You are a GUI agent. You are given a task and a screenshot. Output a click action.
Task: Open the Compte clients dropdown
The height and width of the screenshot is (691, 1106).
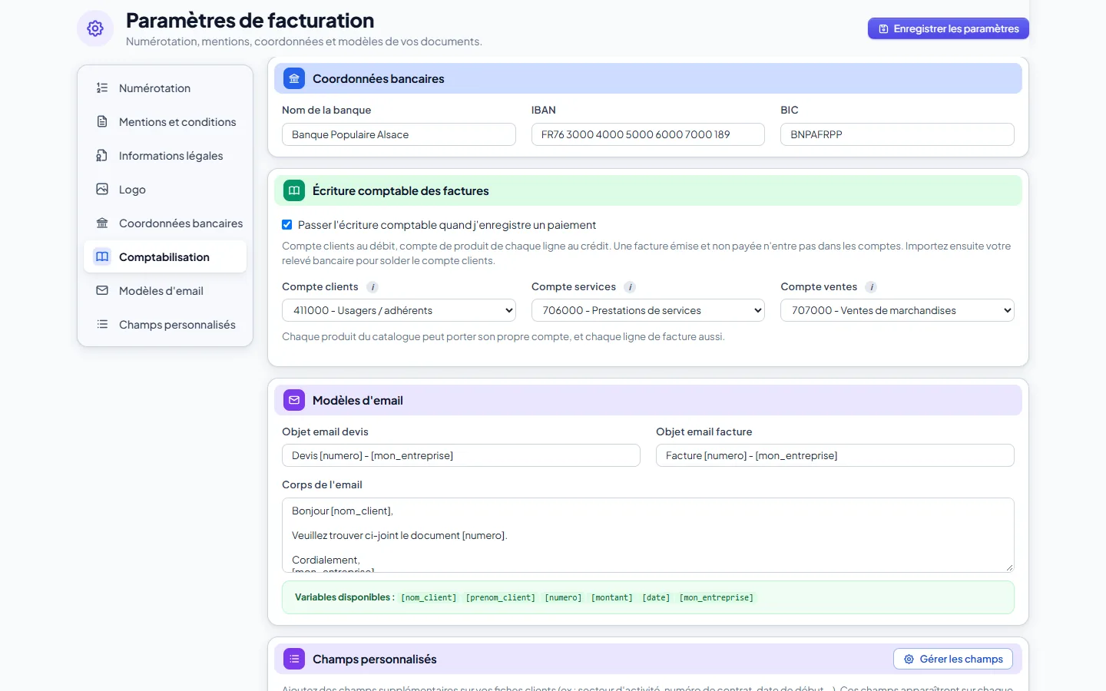(399, 310)
